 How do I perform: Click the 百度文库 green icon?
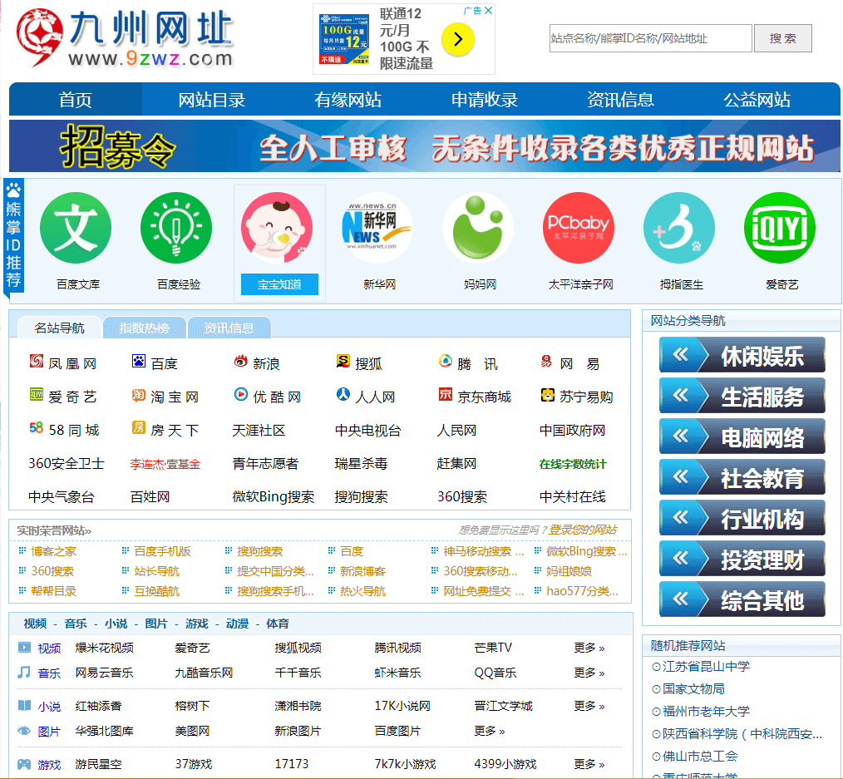pyautogui.click(x=76, y=228)
